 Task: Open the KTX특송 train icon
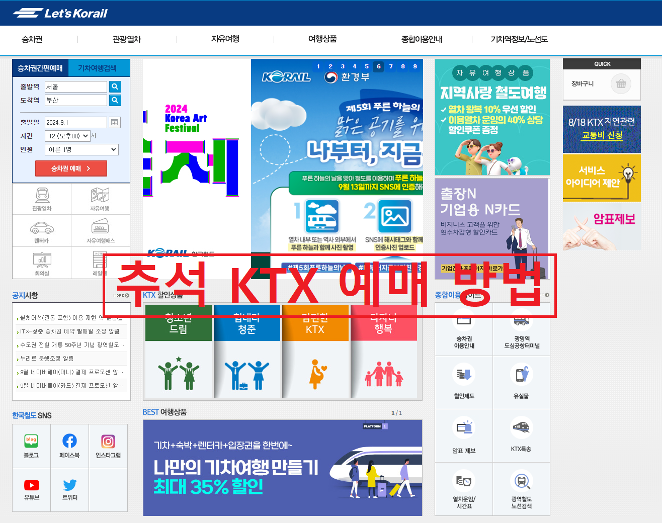click(521, 428)
